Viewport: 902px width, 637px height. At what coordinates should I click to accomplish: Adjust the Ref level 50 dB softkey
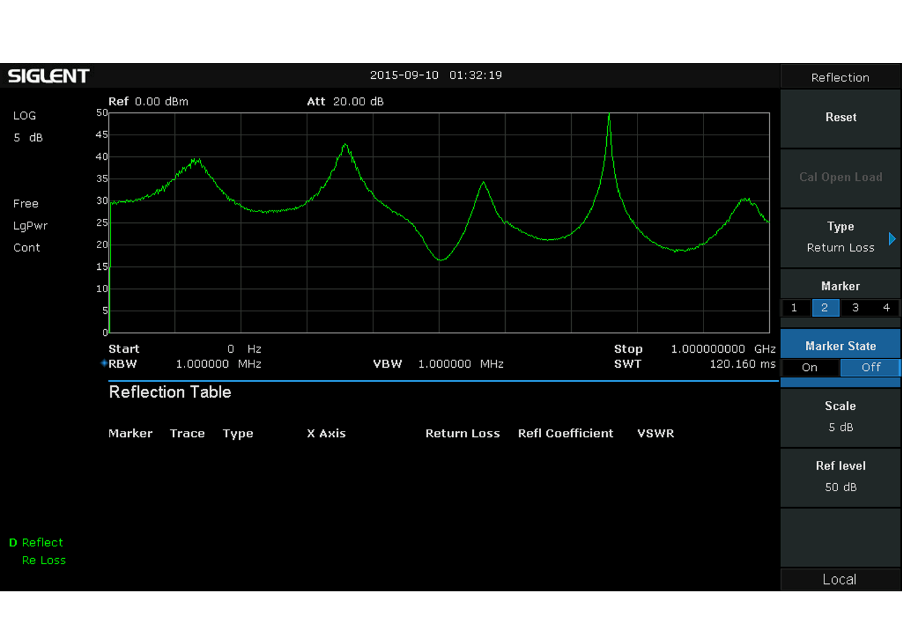tap(840, 477)
